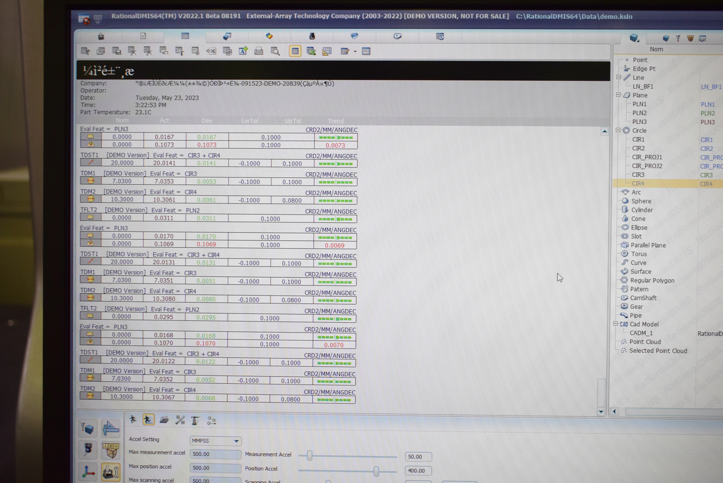723x483 pixels.
Task: Toggle the highlighted table view toolbar button
Action: (295, 51)
